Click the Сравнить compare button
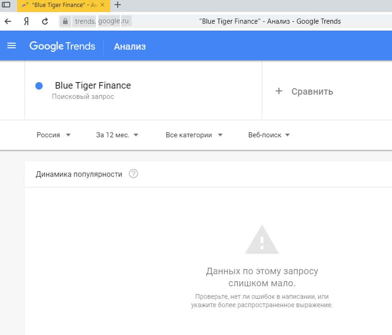This screenshot has height=335, width=392. [x=312, y=91]
